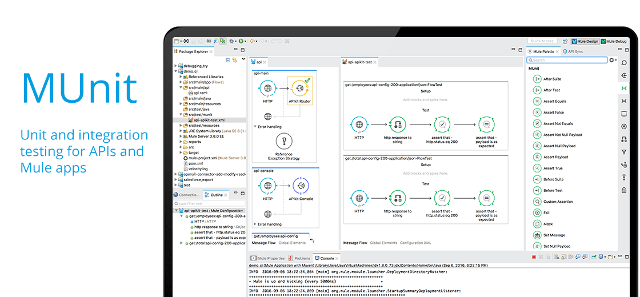640x297 pixels.
Task: Open Configuration XML view of api-apikit-test
Action: (x=415, y=243)
